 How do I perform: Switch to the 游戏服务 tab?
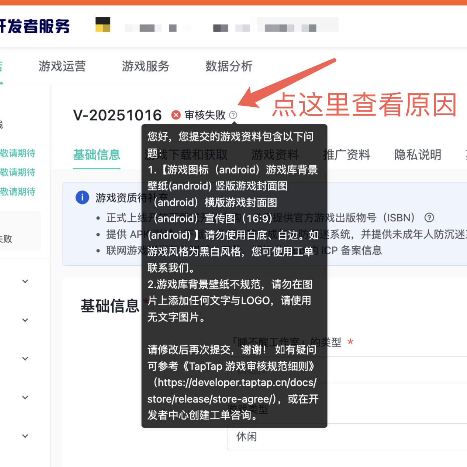tap(145, 67)
